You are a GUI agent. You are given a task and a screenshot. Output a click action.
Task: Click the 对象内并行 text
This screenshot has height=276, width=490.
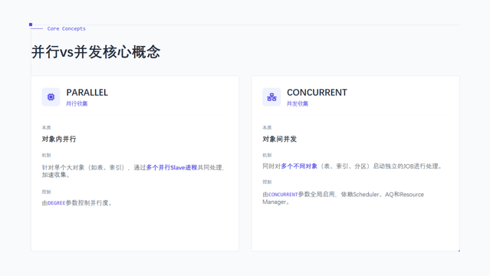click(59, 139)
